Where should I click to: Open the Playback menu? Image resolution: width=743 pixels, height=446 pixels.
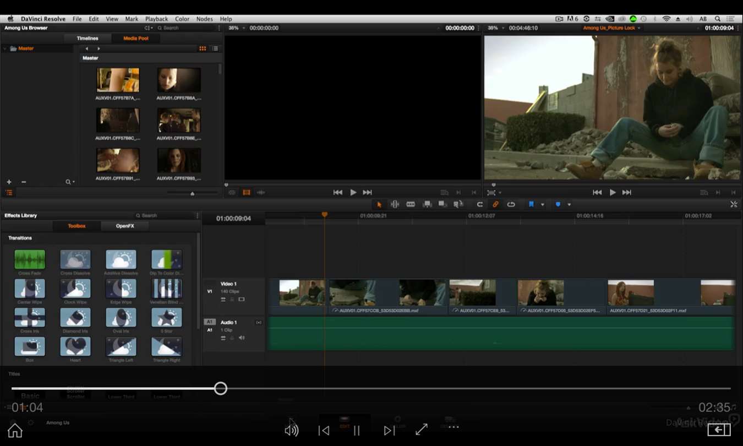(156, 19)
